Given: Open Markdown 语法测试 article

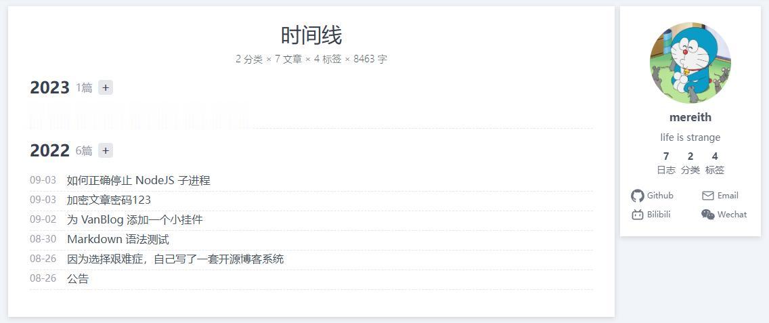Looking at the screenshot, I should point(118,239).
